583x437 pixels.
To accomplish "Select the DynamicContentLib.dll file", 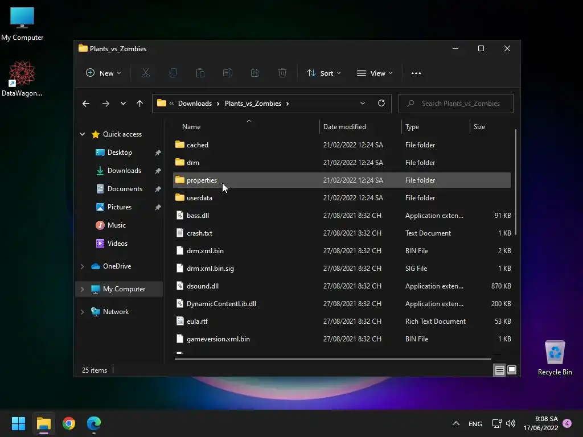I will [342, 304].
